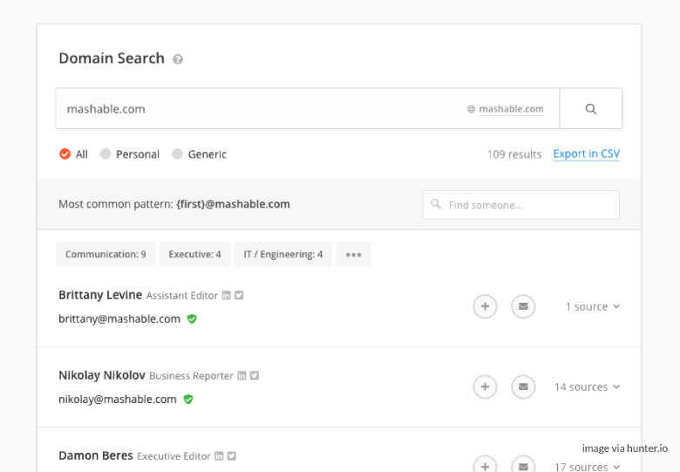Click the globe icon before mashable.com
Image resolution: width=680 pixels, height=472 pixels.
(x=471, y=109)
